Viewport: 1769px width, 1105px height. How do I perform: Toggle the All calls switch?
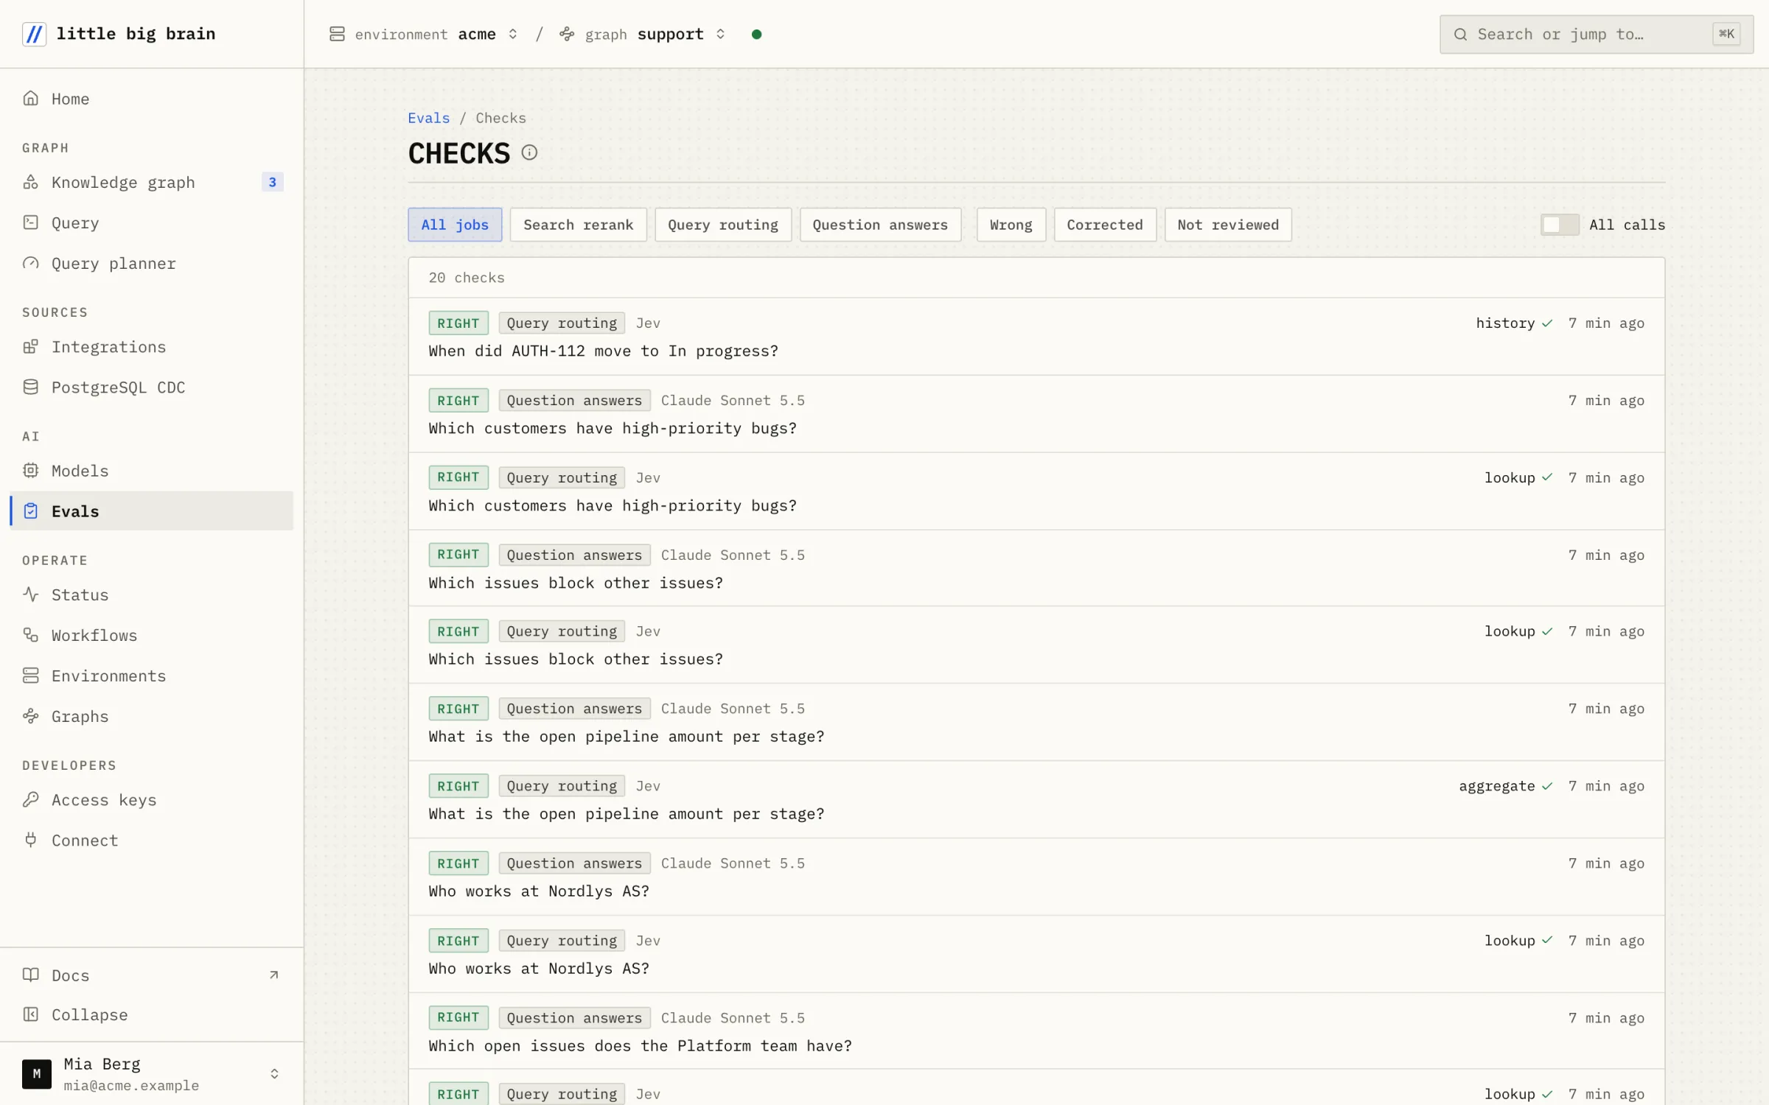click(x=1560, y=225)
